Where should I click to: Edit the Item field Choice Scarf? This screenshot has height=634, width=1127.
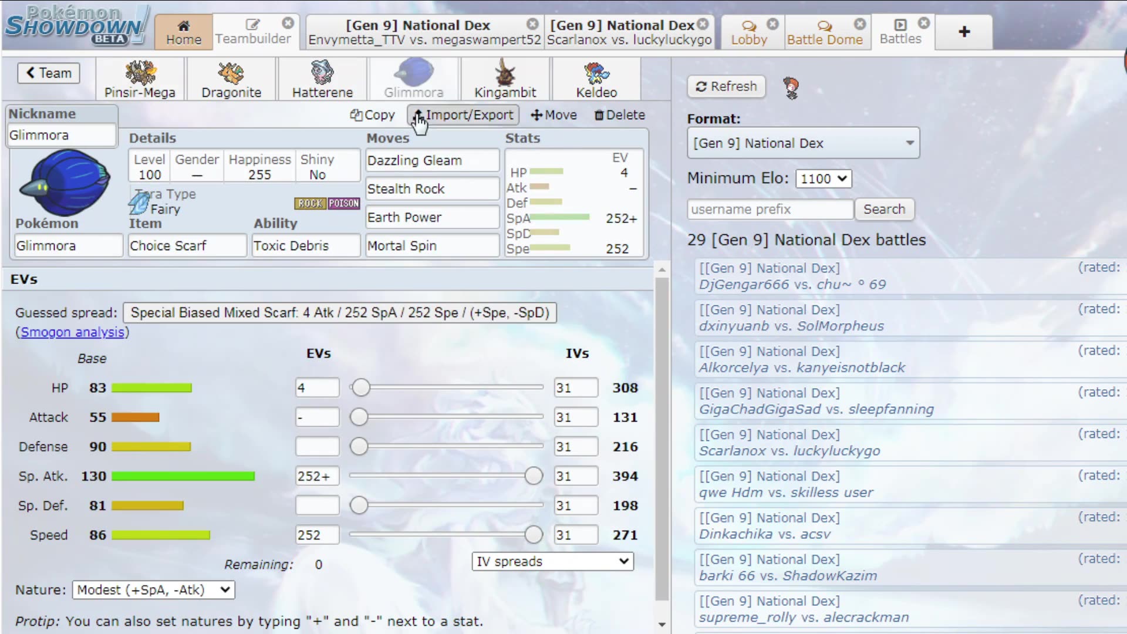click(187, 245)
